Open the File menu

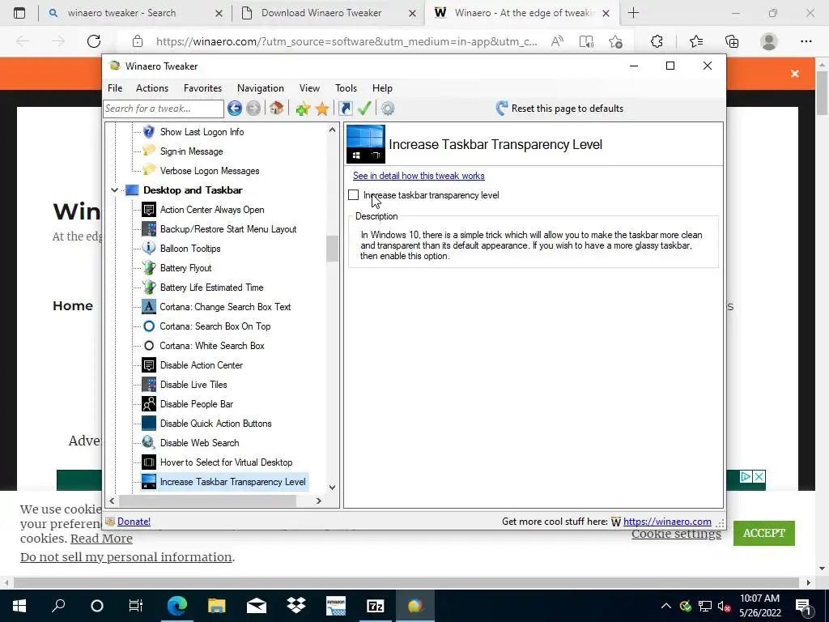tap(115, 88)
